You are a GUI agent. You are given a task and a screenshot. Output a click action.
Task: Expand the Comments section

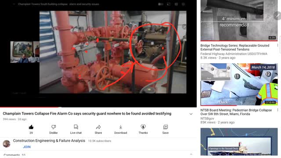tap(191, 154)
